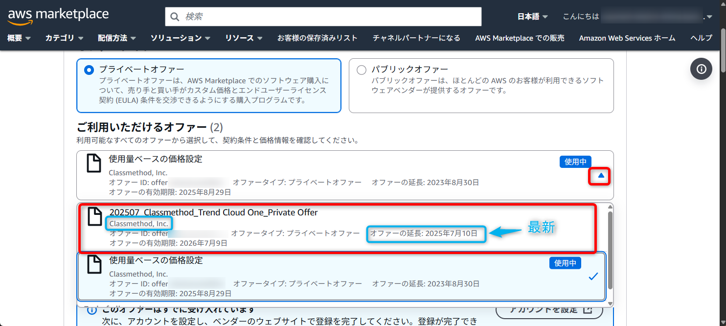Click the offer dropdown list scrollbar
The image size is (726, 326).
click(610, 250)
